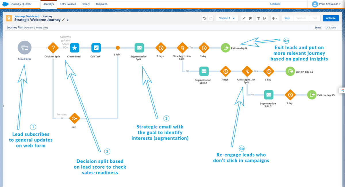The height and width of the screenshot is (187, 345).
Task: Click the Journey Plan Duration text
Action: click(x=27, y=28)
